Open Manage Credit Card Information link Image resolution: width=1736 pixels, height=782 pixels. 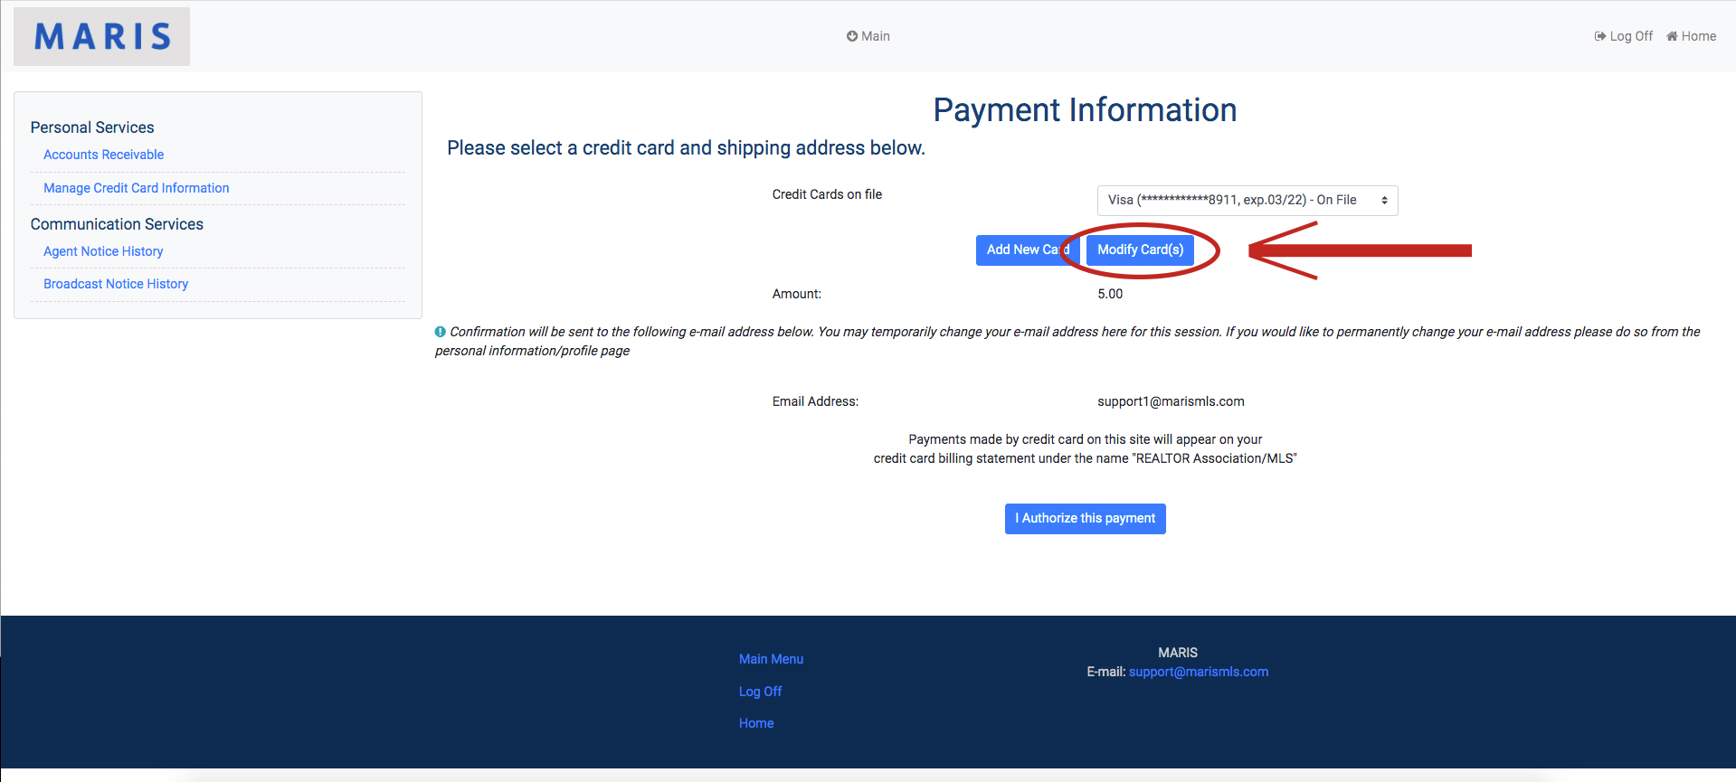coord(137,188)
